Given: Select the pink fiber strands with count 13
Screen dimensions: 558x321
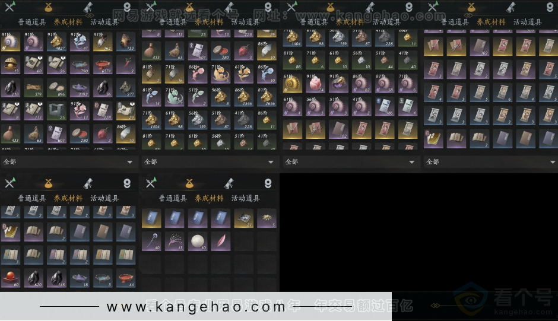Looking at the screenshot, I should coord(175,241).
